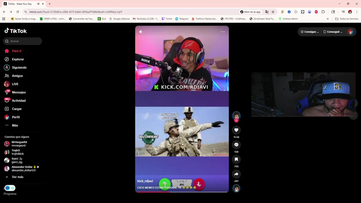Image resolution: width=361 pixels, height=203 pixels.
Task: Translate this page icon in address bar
Action: point(267,12)
